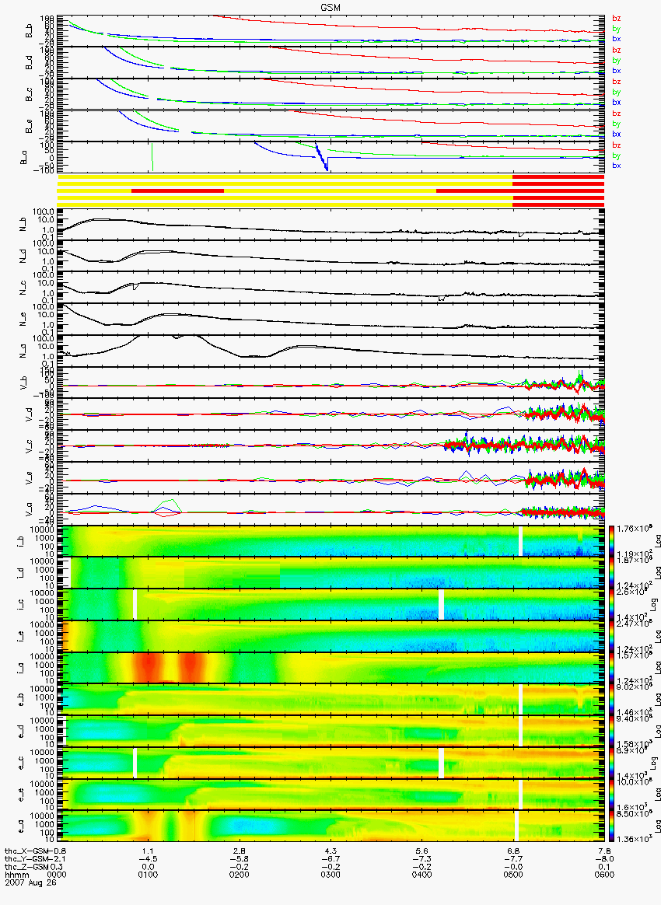Image resolution: width=661 pixels, height=905 pixels.
Task: Click the 0200 time tick label
Action: 239,875
